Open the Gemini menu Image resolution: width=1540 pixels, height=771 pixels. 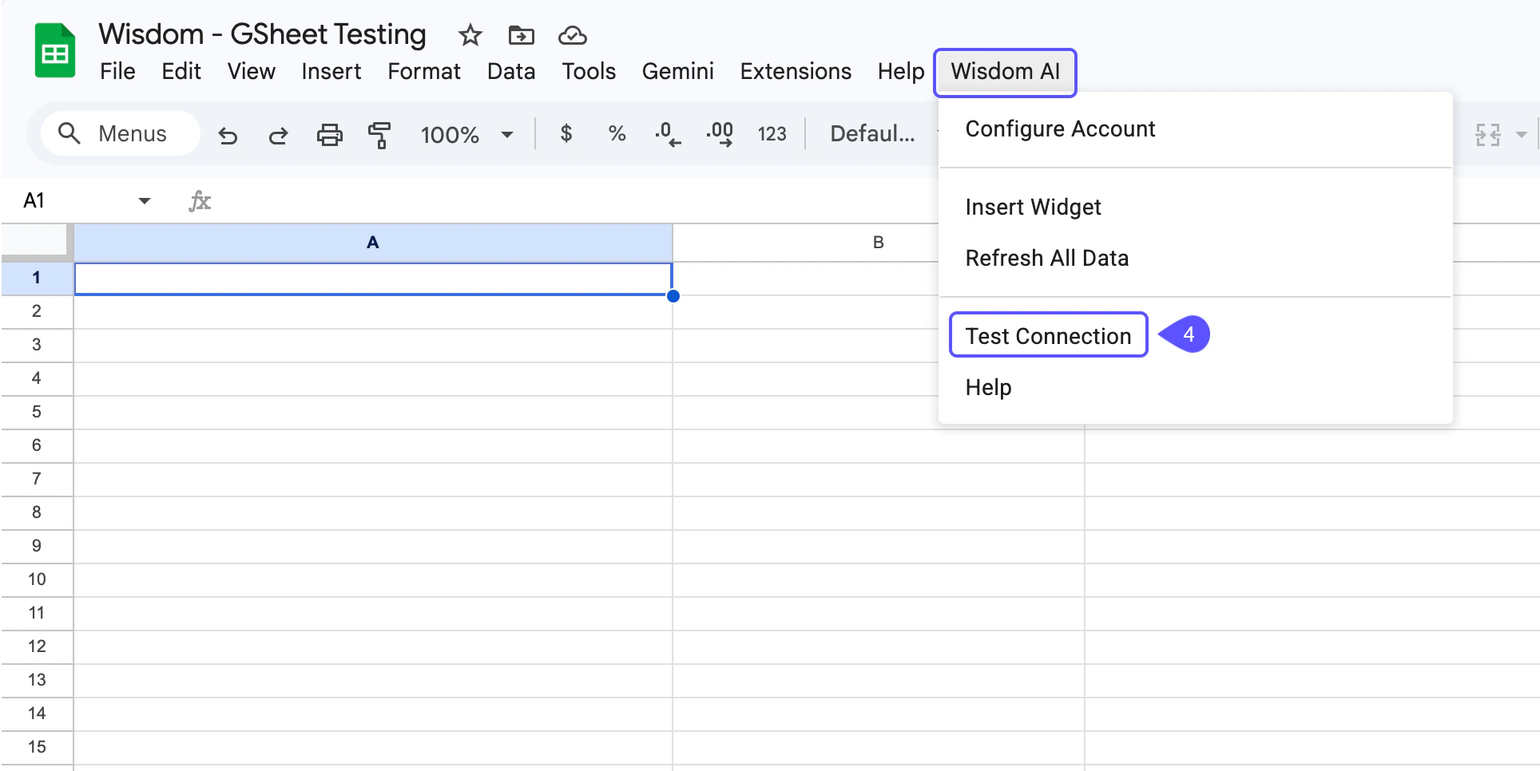pyautogui.click(x=677, y=71)
